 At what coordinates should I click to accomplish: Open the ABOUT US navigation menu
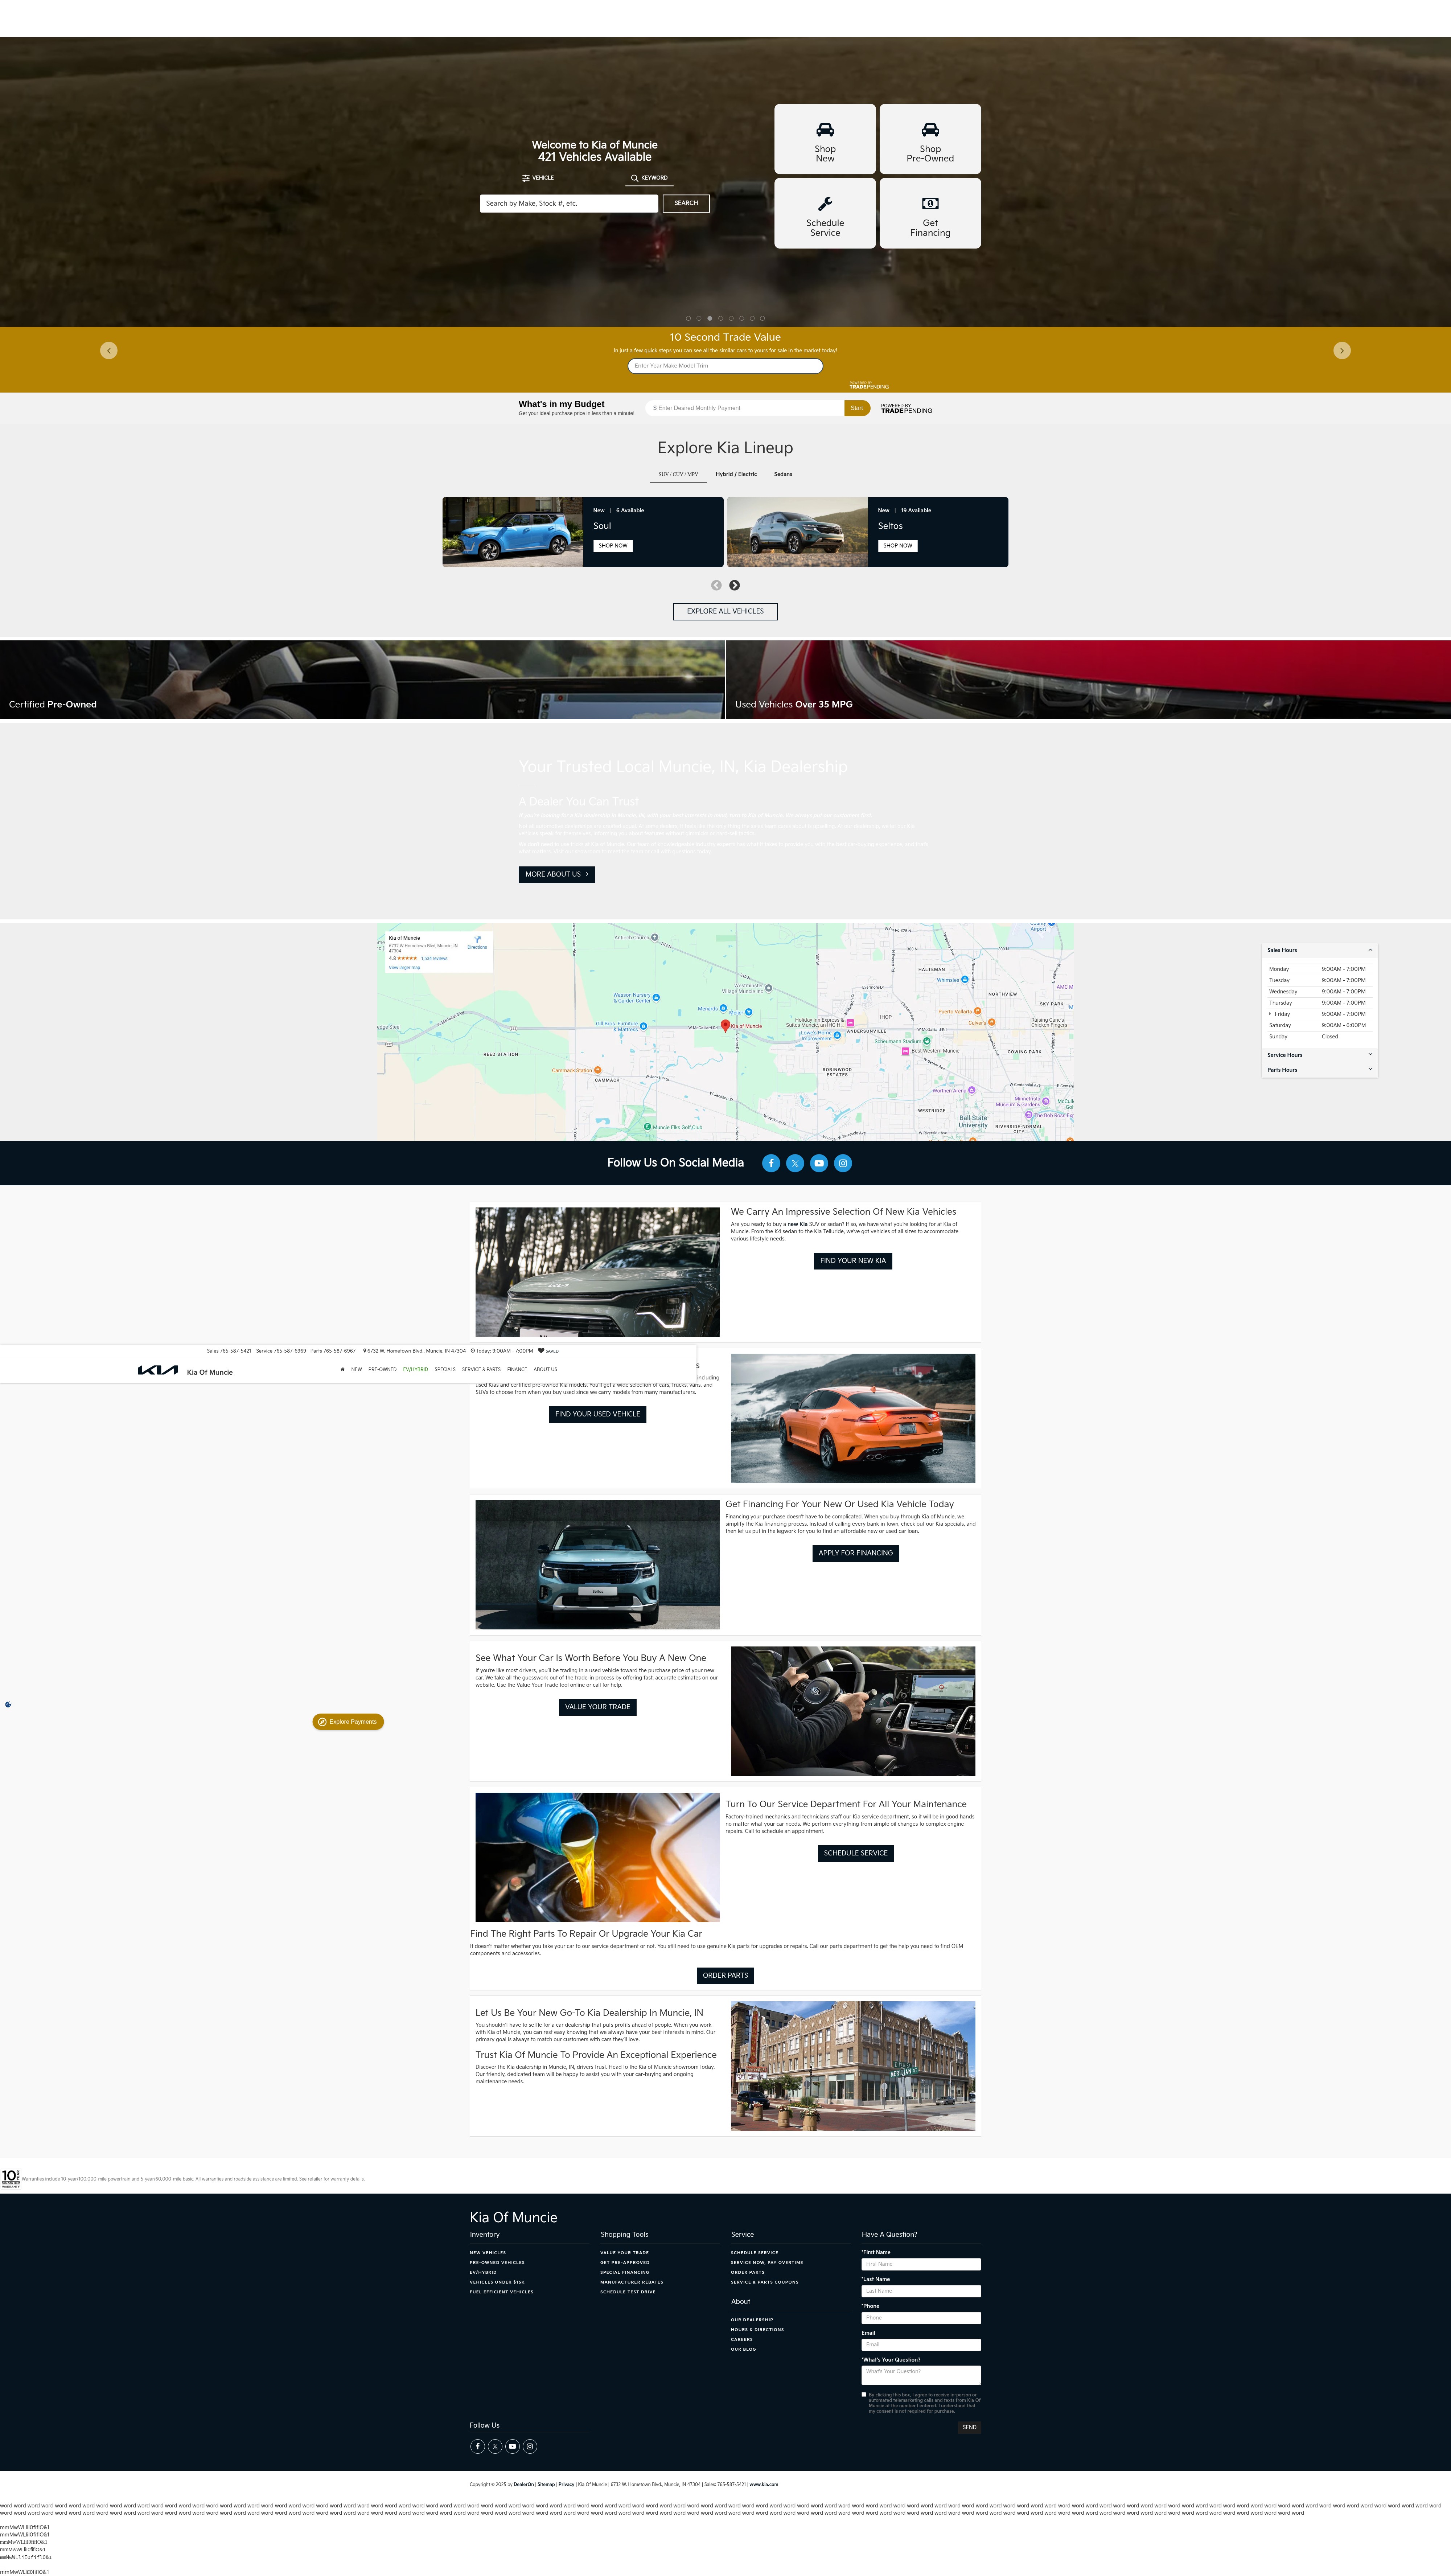coord(545,1369)
